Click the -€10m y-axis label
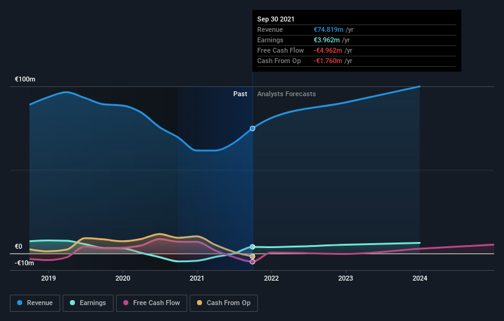 coord(24,263)
